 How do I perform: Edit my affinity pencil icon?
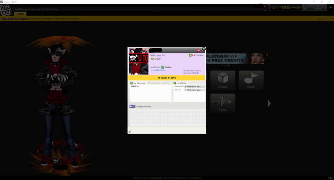pyautogui.click(x=175, y=83)
